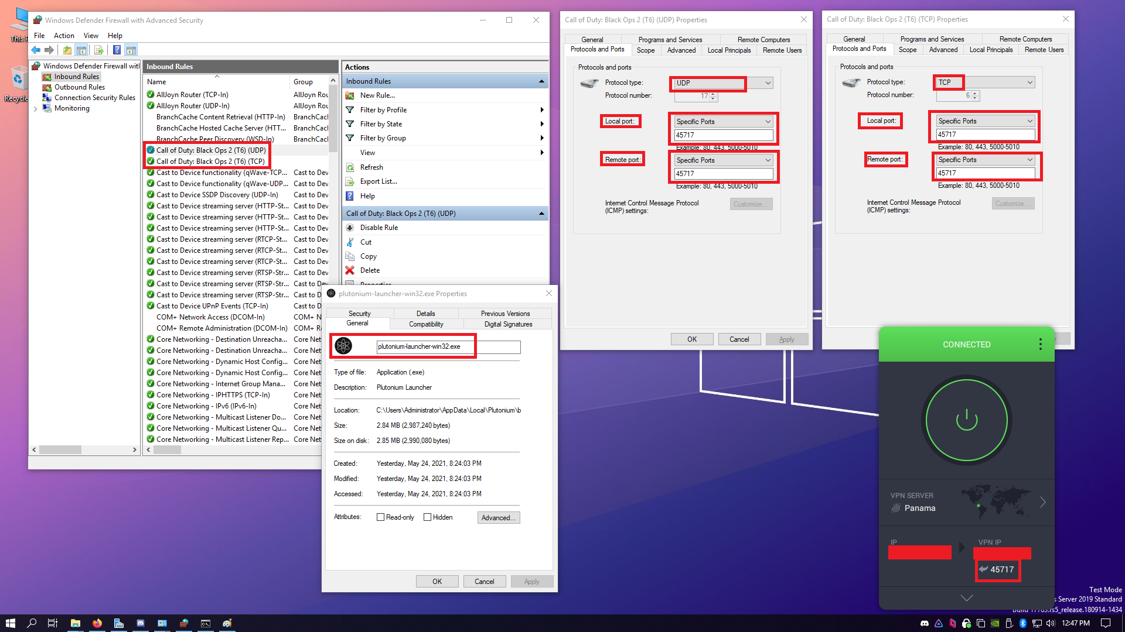Click Export List toolbar icon
1125x632 pixels.
tap(98, 50)
